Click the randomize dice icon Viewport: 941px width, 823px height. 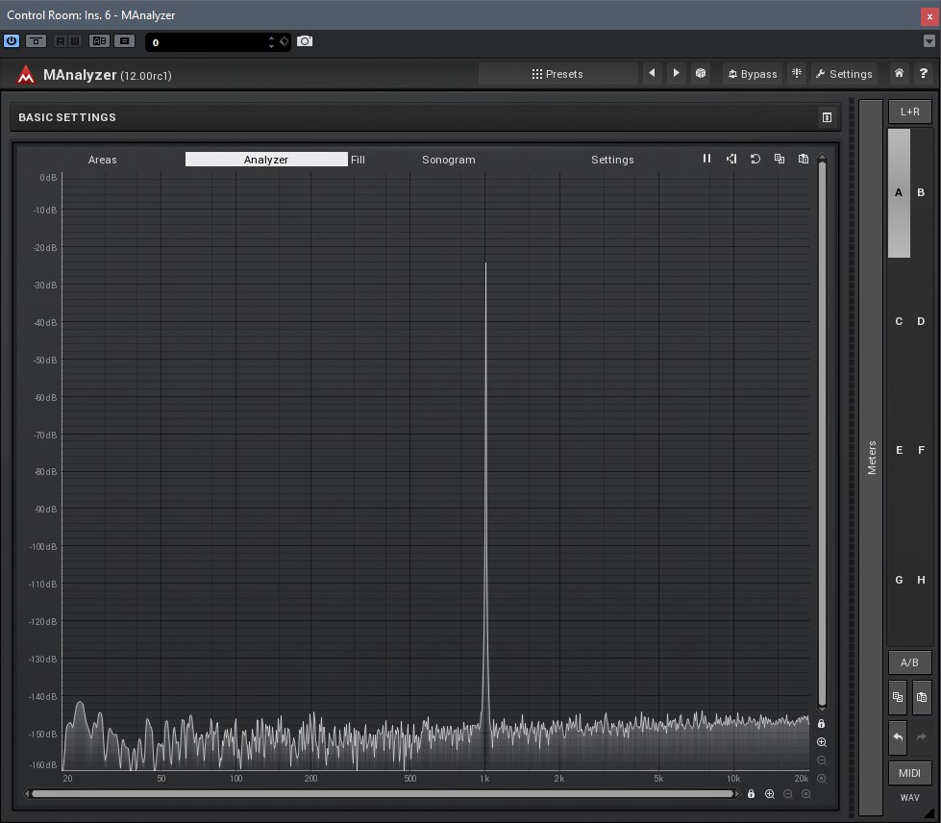coord(701,73)
